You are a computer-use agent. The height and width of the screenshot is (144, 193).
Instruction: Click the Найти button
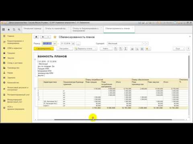106,49
